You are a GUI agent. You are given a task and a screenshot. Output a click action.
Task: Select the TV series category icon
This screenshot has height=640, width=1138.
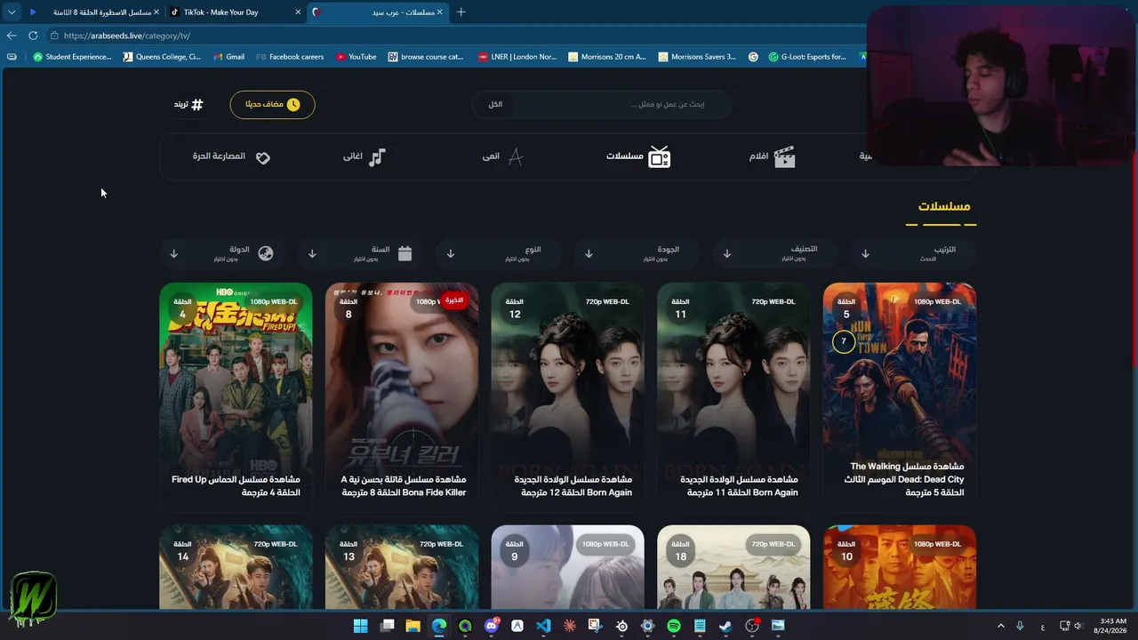[659, 157]
